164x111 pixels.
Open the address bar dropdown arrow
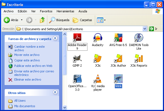coord(145,29)
